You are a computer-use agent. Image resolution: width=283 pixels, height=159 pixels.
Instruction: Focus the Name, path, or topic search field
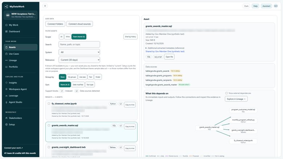coord(79,45)
